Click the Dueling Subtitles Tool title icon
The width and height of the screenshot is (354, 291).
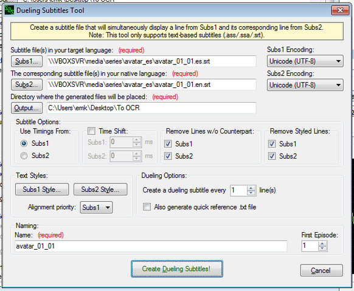coord(9,10)
